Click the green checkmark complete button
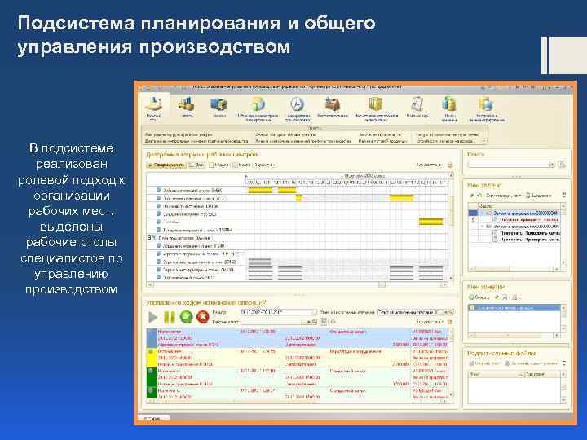 point(186,317)
